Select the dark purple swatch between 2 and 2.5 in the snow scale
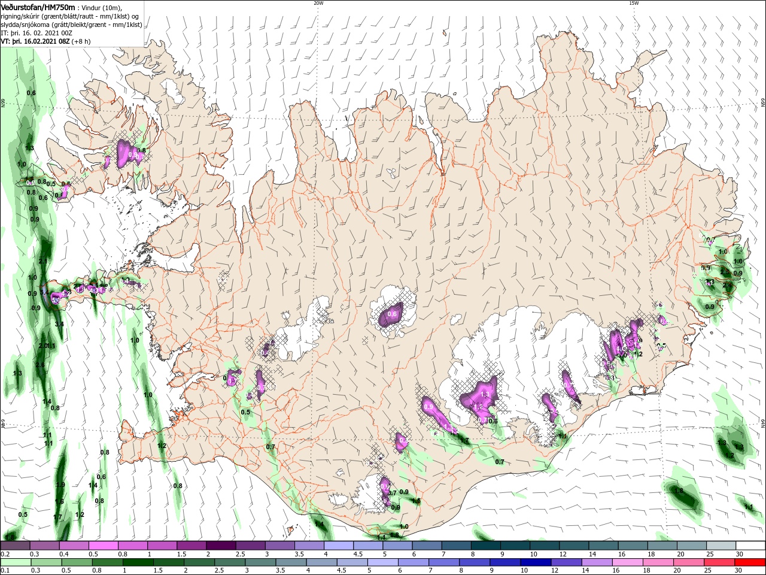Screen dimensions: 766x575 point(220,546)
